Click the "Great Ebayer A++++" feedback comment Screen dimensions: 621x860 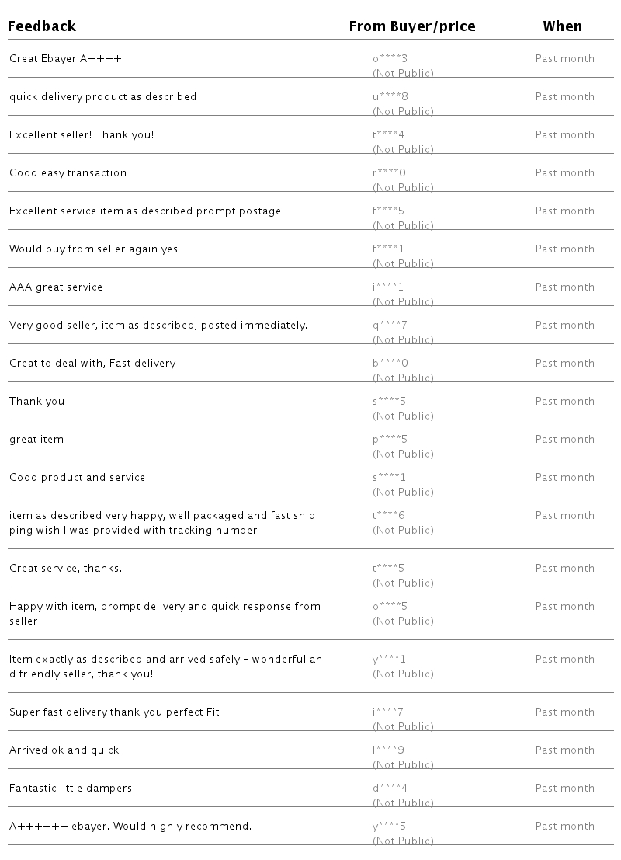(65, 58)
